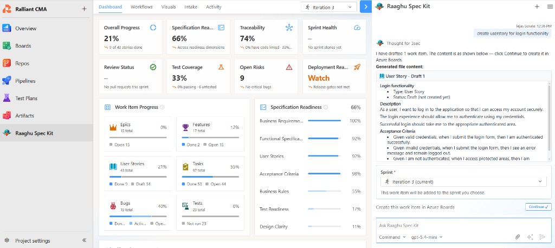Switch to the Dashboard tab

pos(110,6)
